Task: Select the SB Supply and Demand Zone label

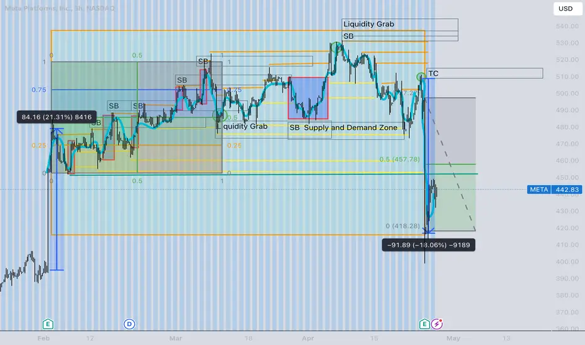Action: (343, 127)
